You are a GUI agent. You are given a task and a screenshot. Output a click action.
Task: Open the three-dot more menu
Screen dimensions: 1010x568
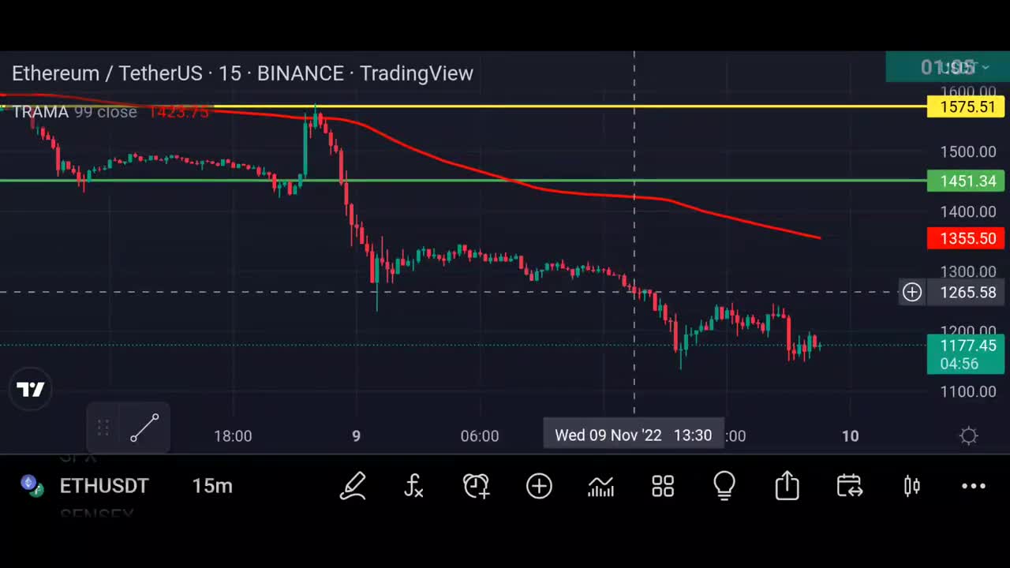coord(974,486)
